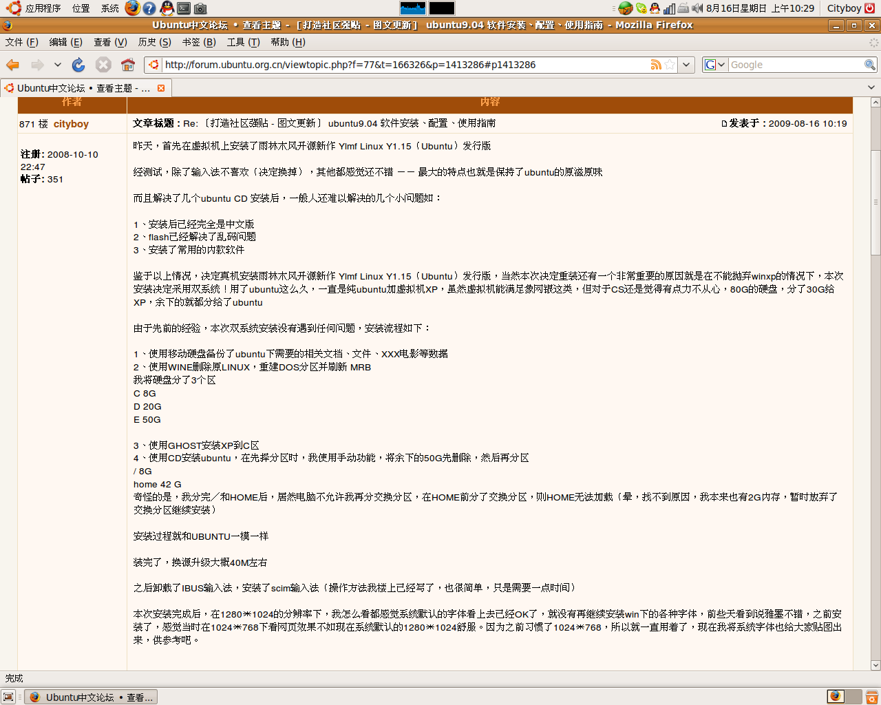The height and width of the screenshot is (705, 881).
Task: Click the 内容 column header
Action: (489, 102)
